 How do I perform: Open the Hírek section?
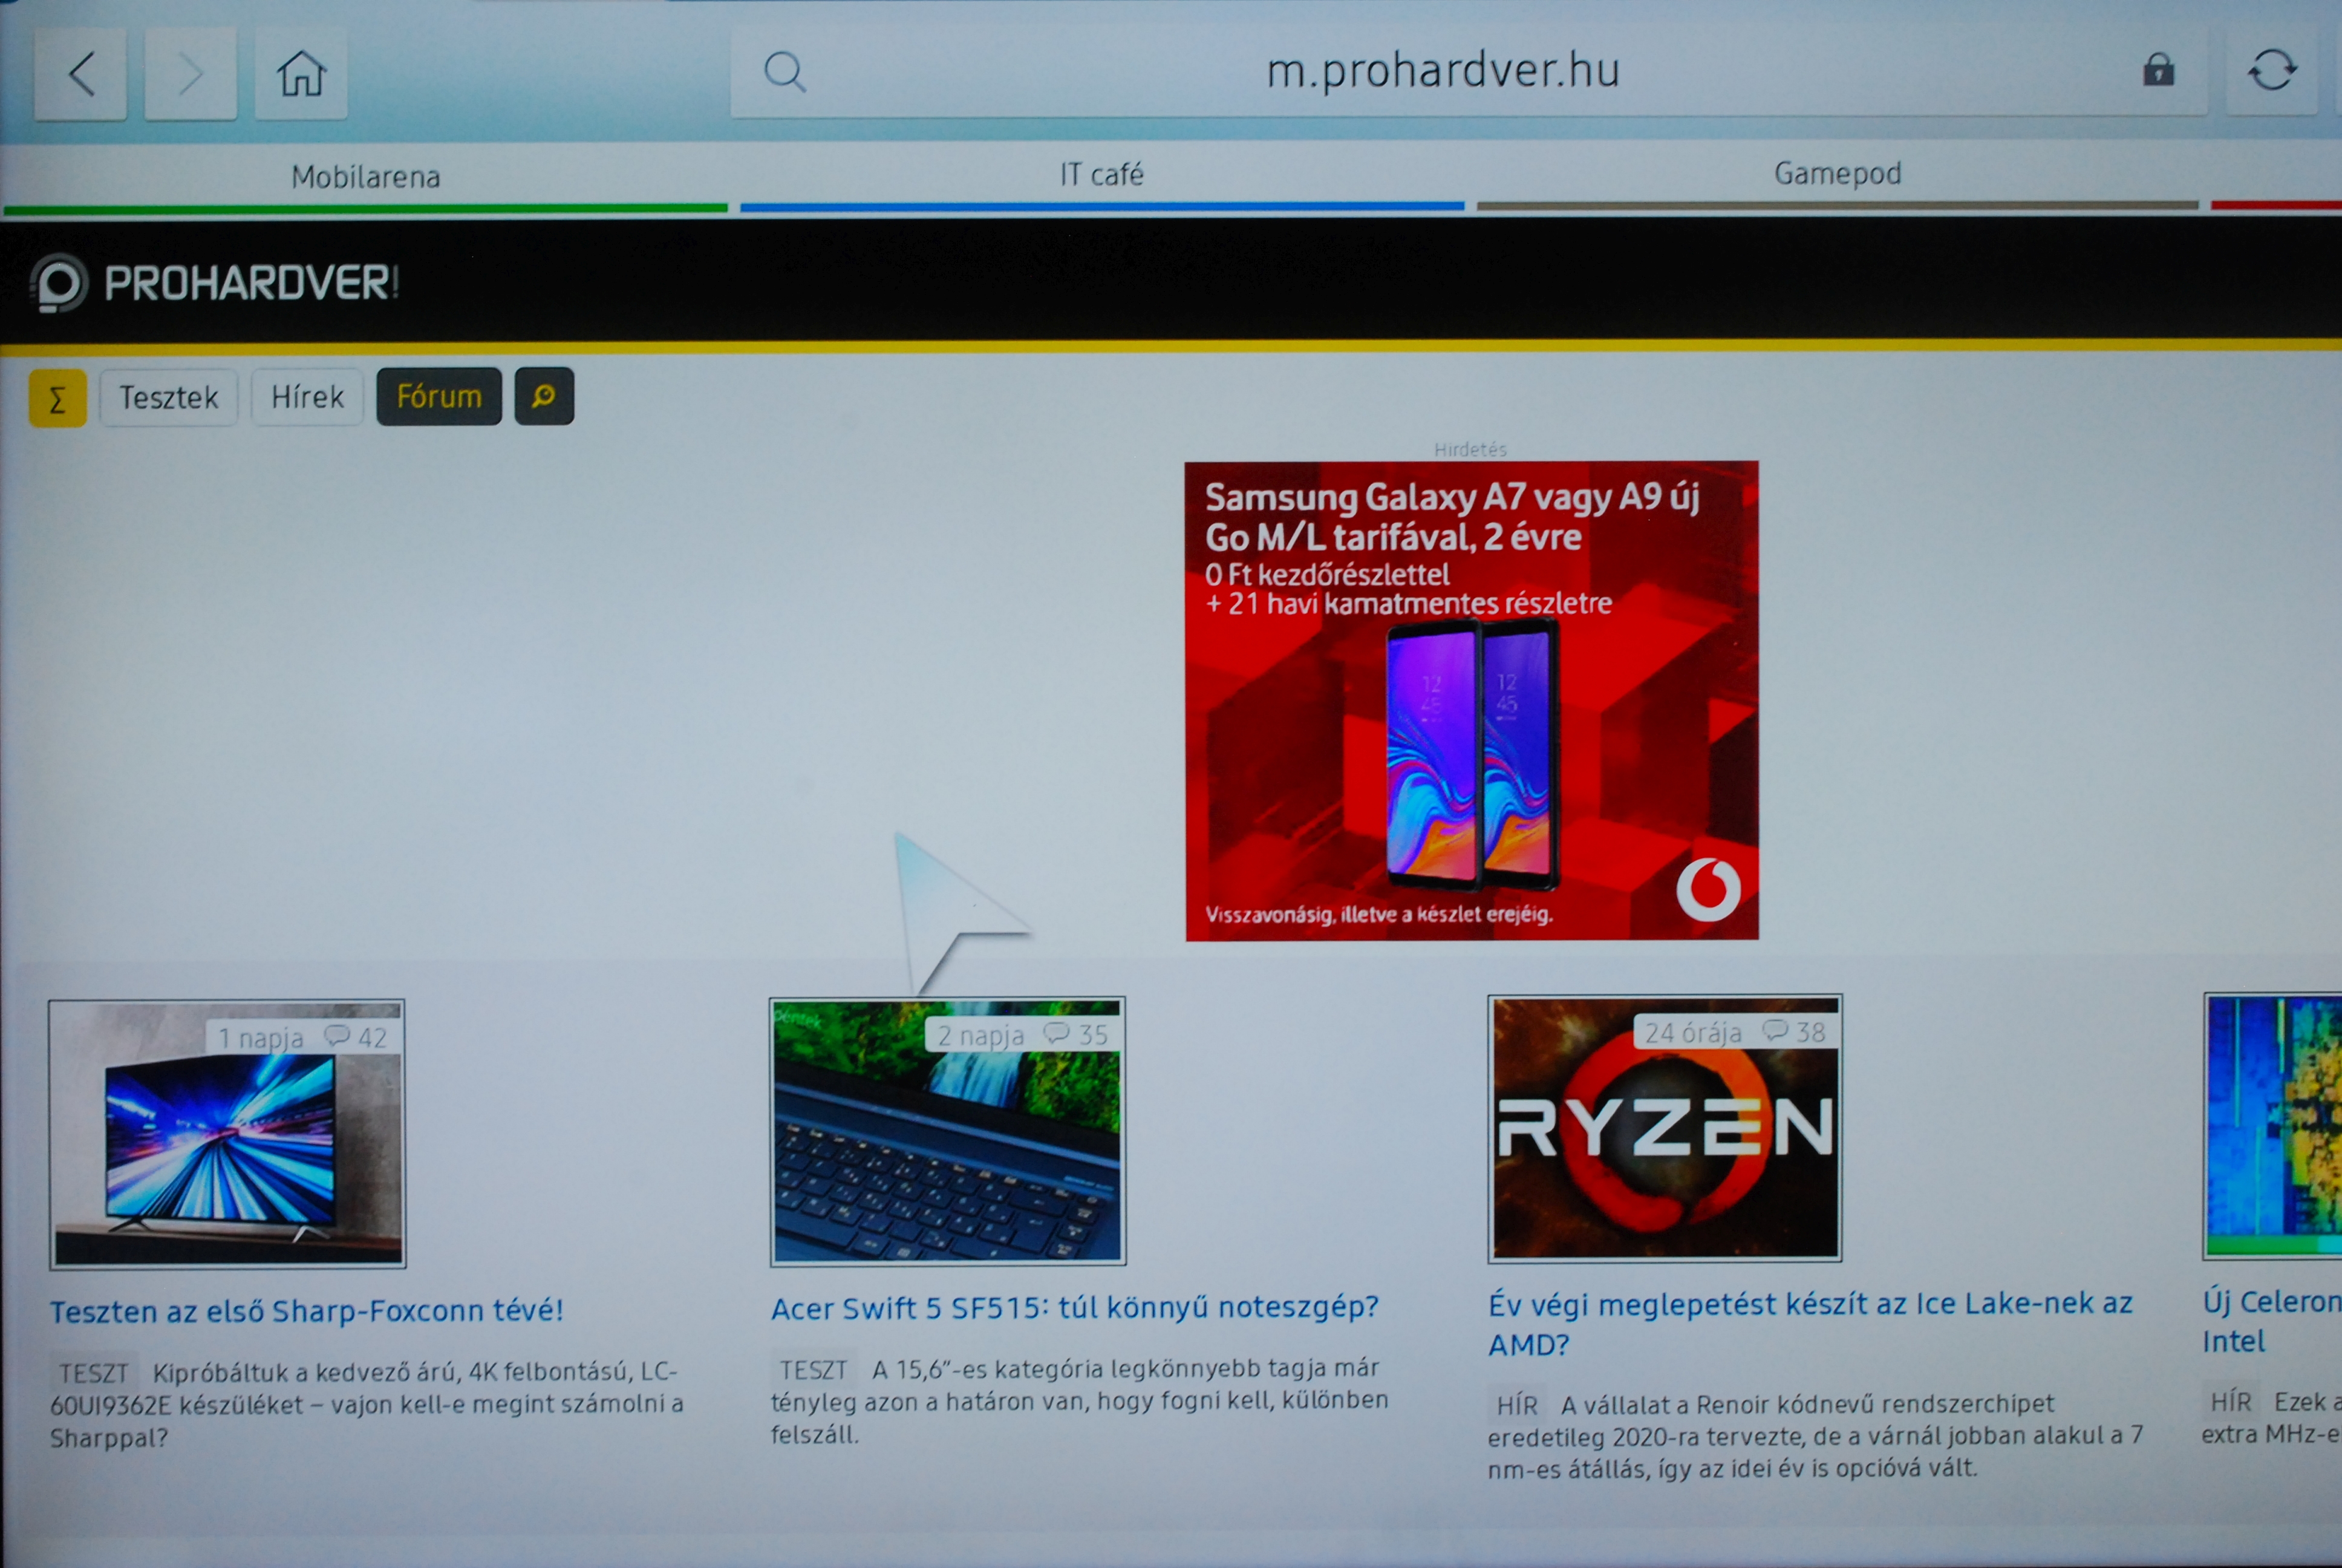[x=307, y=397]
